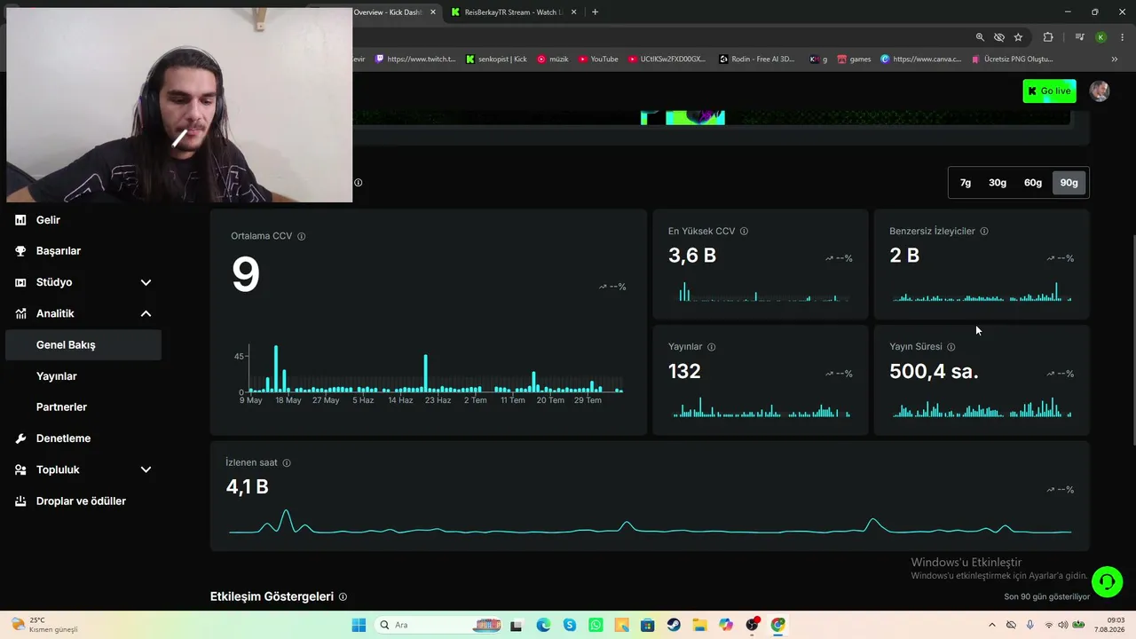This screenshot has width=1136, height=639.
Task: Click the Topluluk people icon
Action: 20,469
